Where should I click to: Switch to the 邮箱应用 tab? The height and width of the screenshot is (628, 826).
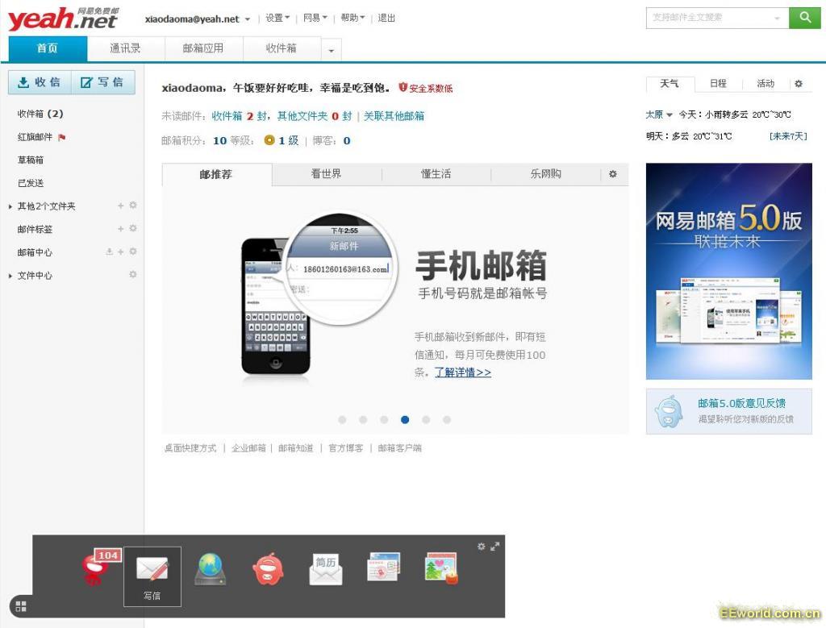[203, 48]
